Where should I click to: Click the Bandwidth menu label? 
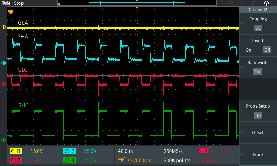click(x=258, y=63)
